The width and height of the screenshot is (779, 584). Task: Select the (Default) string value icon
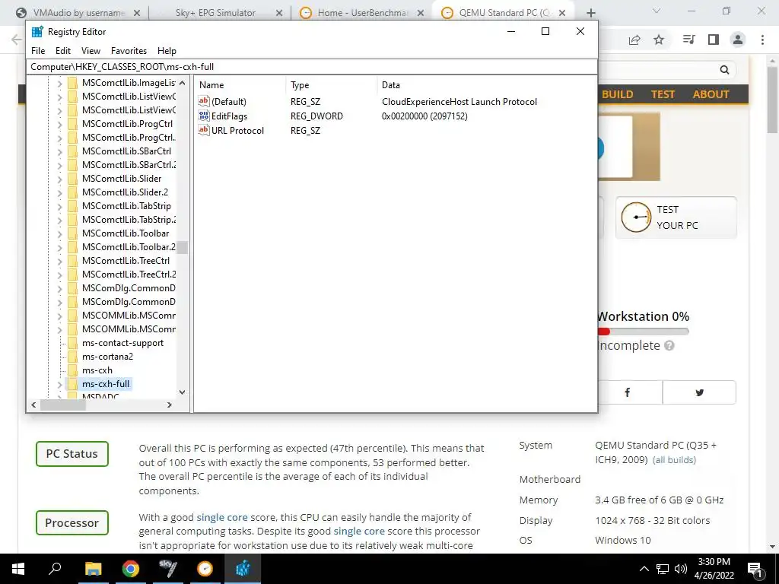coord(204,101)
